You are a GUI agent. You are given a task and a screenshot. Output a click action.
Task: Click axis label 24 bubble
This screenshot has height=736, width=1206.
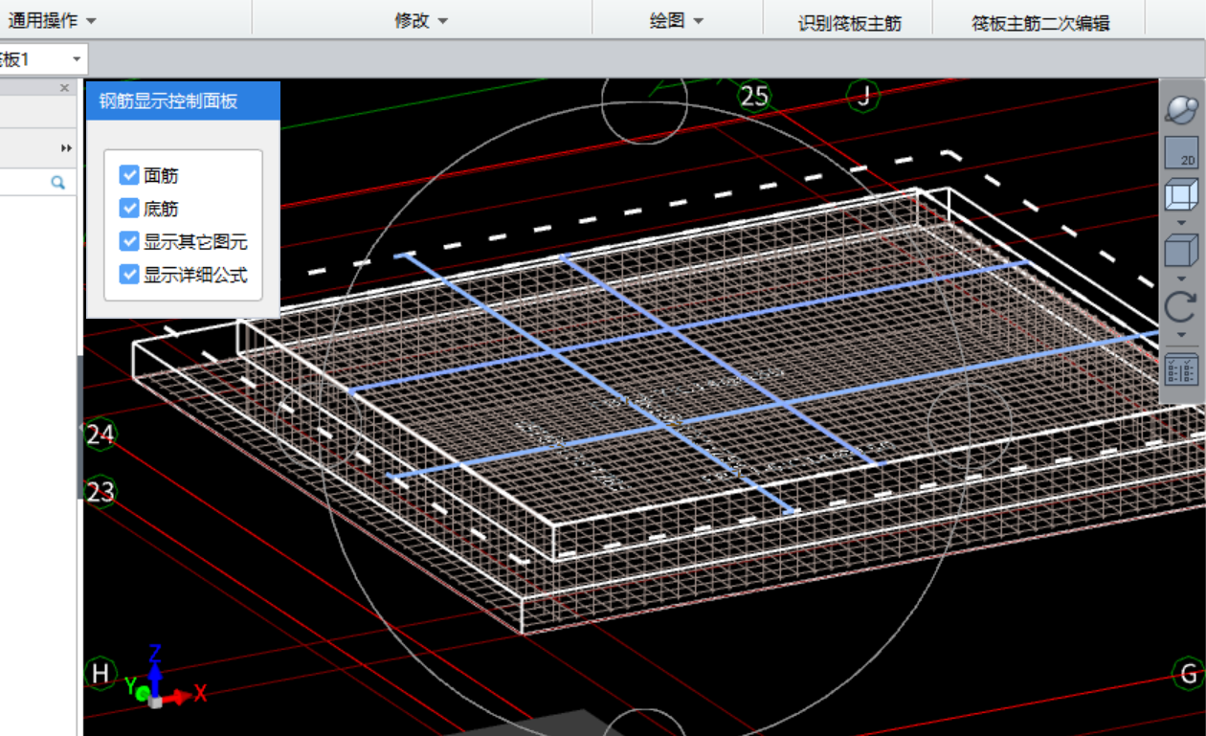[x=100, y=435]
